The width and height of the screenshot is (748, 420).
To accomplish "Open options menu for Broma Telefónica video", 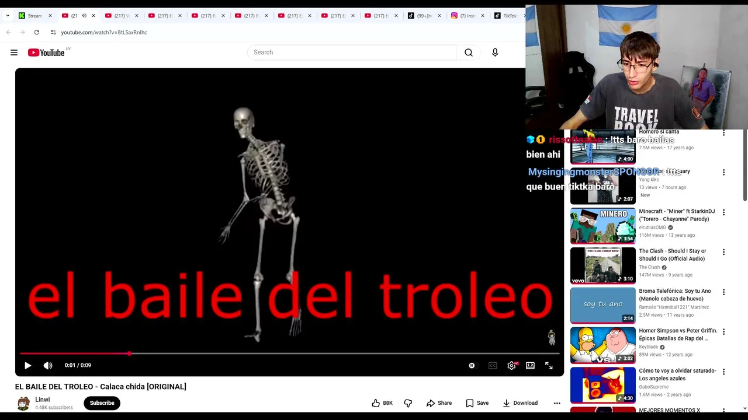I will (x=723, y=292).
